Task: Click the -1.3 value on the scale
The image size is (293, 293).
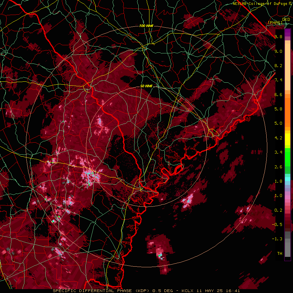Action: [277, 239]
